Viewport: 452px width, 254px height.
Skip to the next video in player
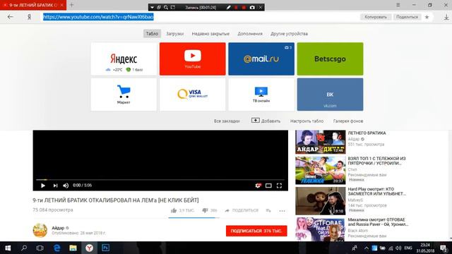point(55,186)
